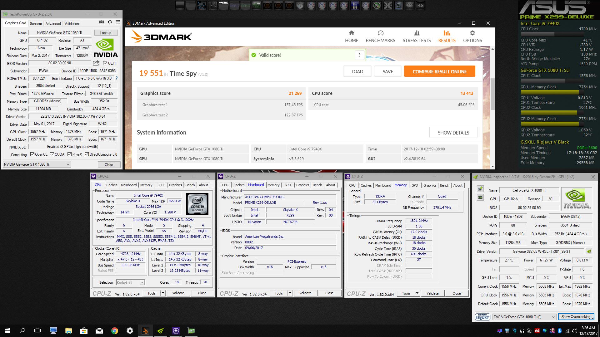Open the Tools dropdown arrow in the Mainboard window
600x337 pixels.
coord(290,293)
